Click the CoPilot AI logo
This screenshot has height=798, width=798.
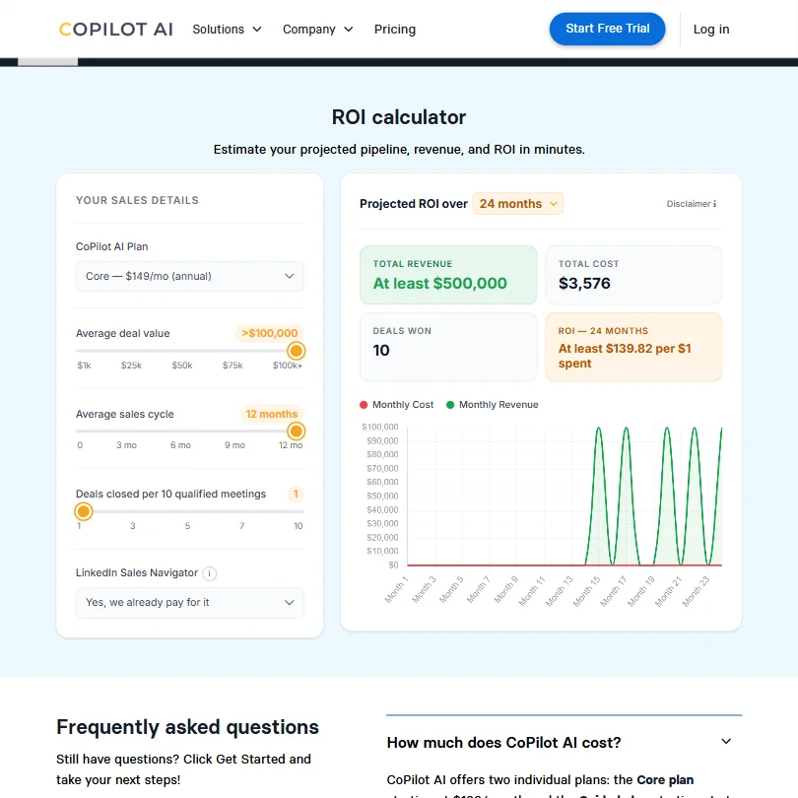click(x=116, y=29)
